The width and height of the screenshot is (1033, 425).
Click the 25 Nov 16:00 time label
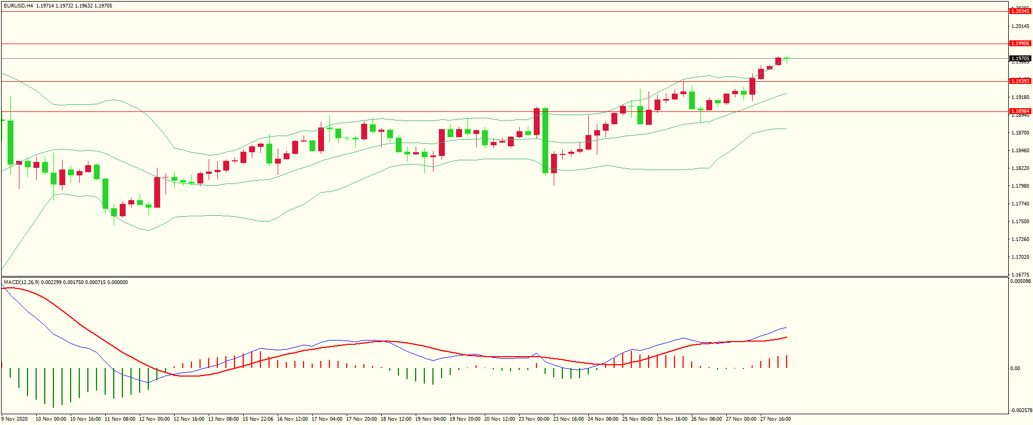672,419
